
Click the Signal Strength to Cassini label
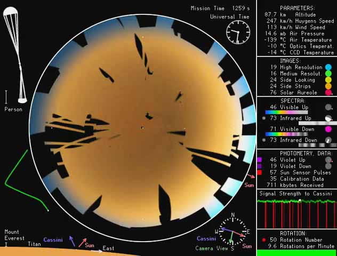(x=296, y=194)
